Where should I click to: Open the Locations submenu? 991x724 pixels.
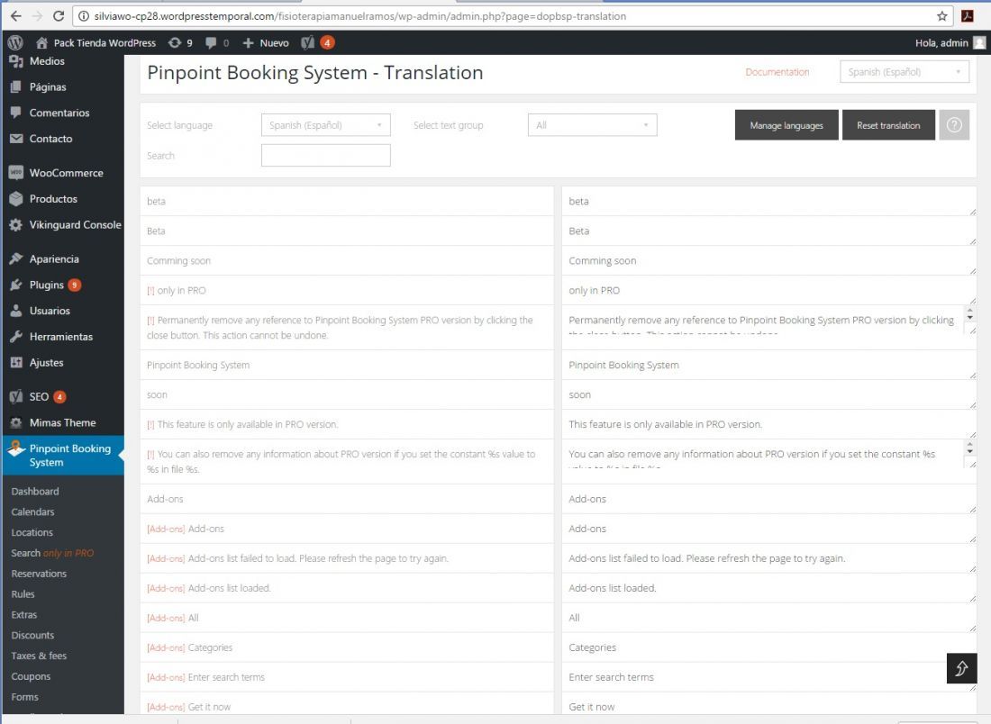(32, 532)
